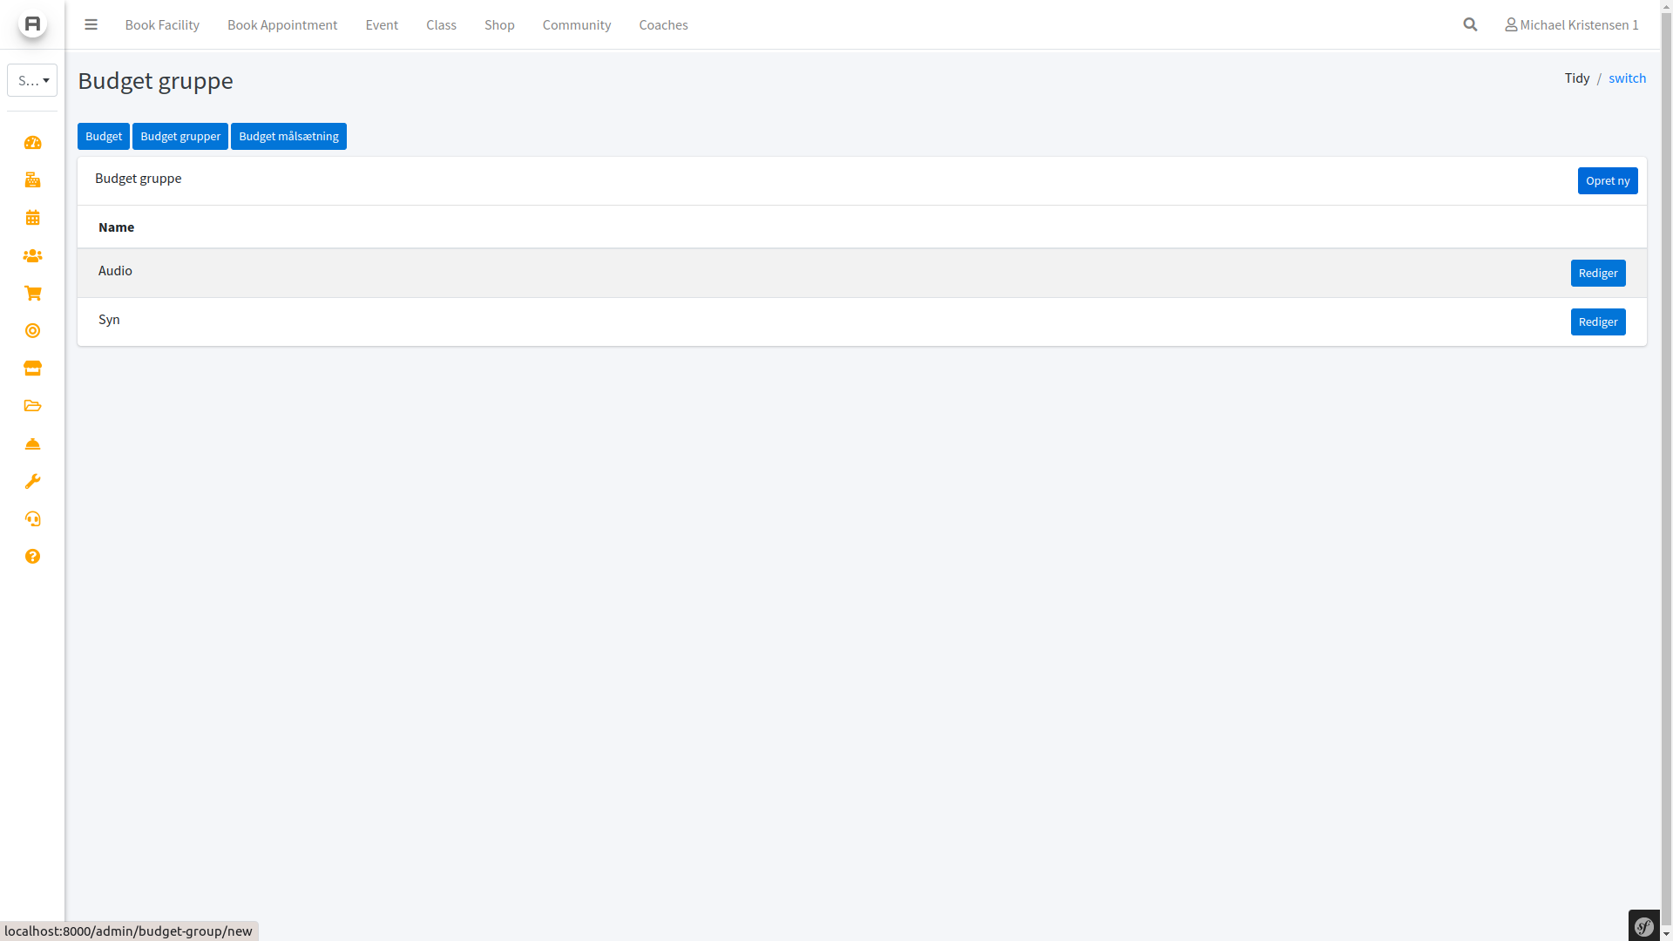Open the dashboard gauge icon in sidebar

pyautogui.click(x=32, y=143)
